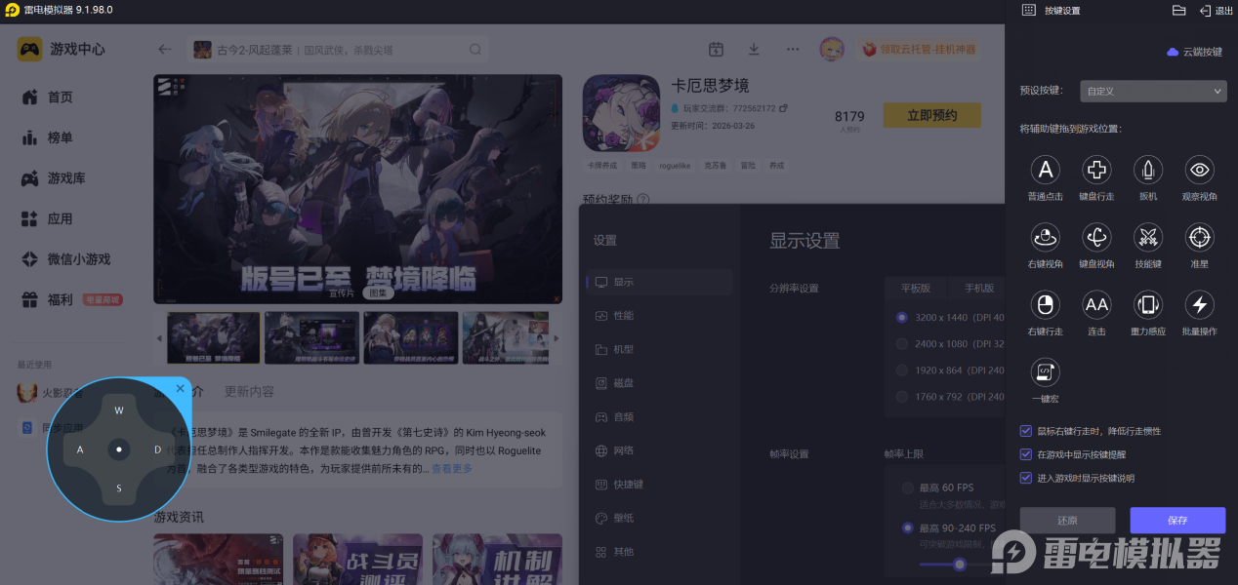The height and width of the screenshot is (585, 1238).
Task: Pick the 连击 AA icon
Action: (x=1096, y=304)
